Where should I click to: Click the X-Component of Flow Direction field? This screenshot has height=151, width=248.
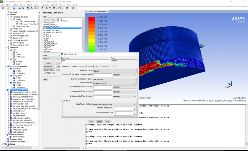pyautogui.click(x=102, y=87)
